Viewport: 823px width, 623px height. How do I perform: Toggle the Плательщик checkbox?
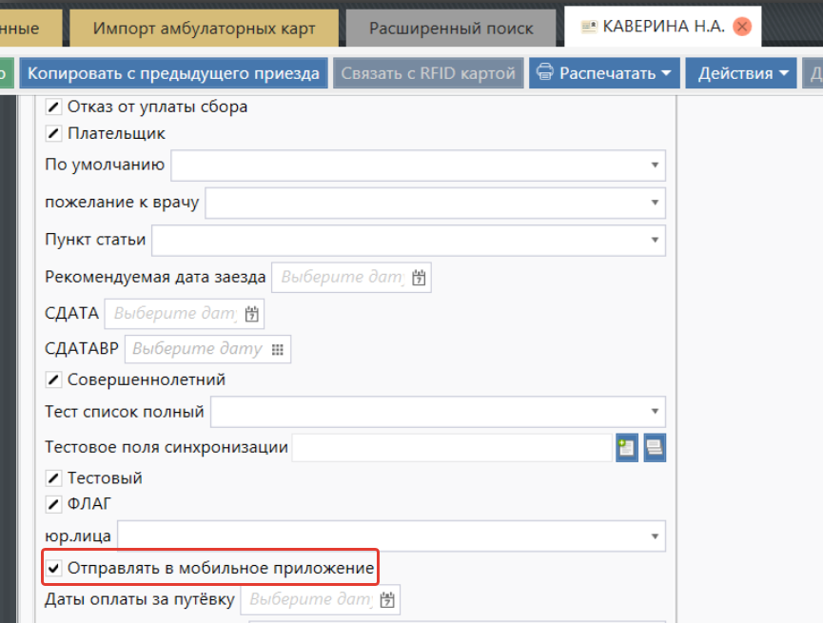point(54,134)
